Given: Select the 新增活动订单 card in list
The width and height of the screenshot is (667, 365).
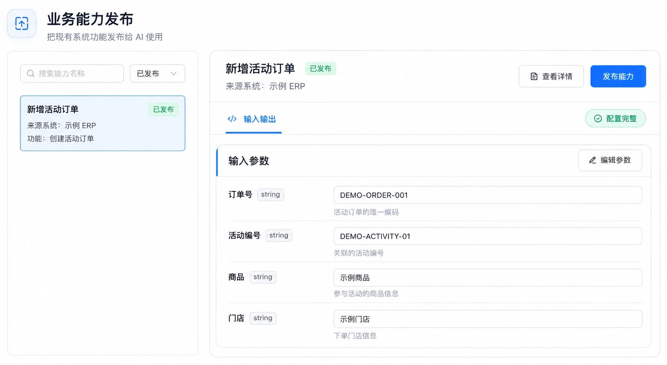Looking at the screenshot, I should click(103, 124).
